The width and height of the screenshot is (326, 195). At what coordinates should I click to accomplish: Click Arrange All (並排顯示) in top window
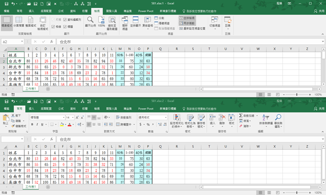(x=136, y=22)
